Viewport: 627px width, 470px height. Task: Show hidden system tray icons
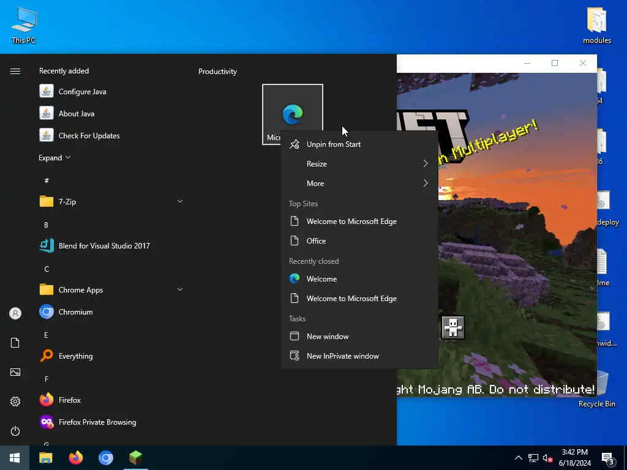(x=518, y=458)
